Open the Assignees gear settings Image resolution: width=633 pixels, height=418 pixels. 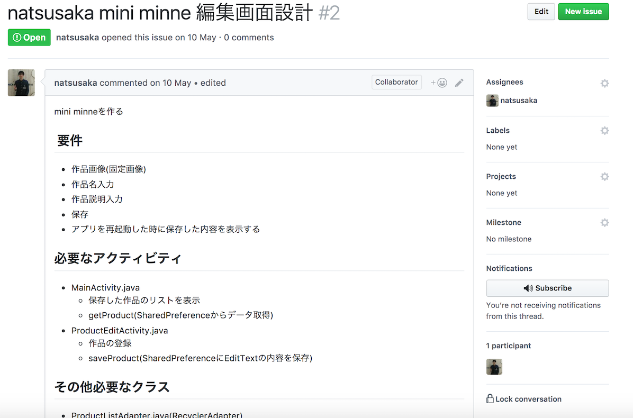click(604, 83)
